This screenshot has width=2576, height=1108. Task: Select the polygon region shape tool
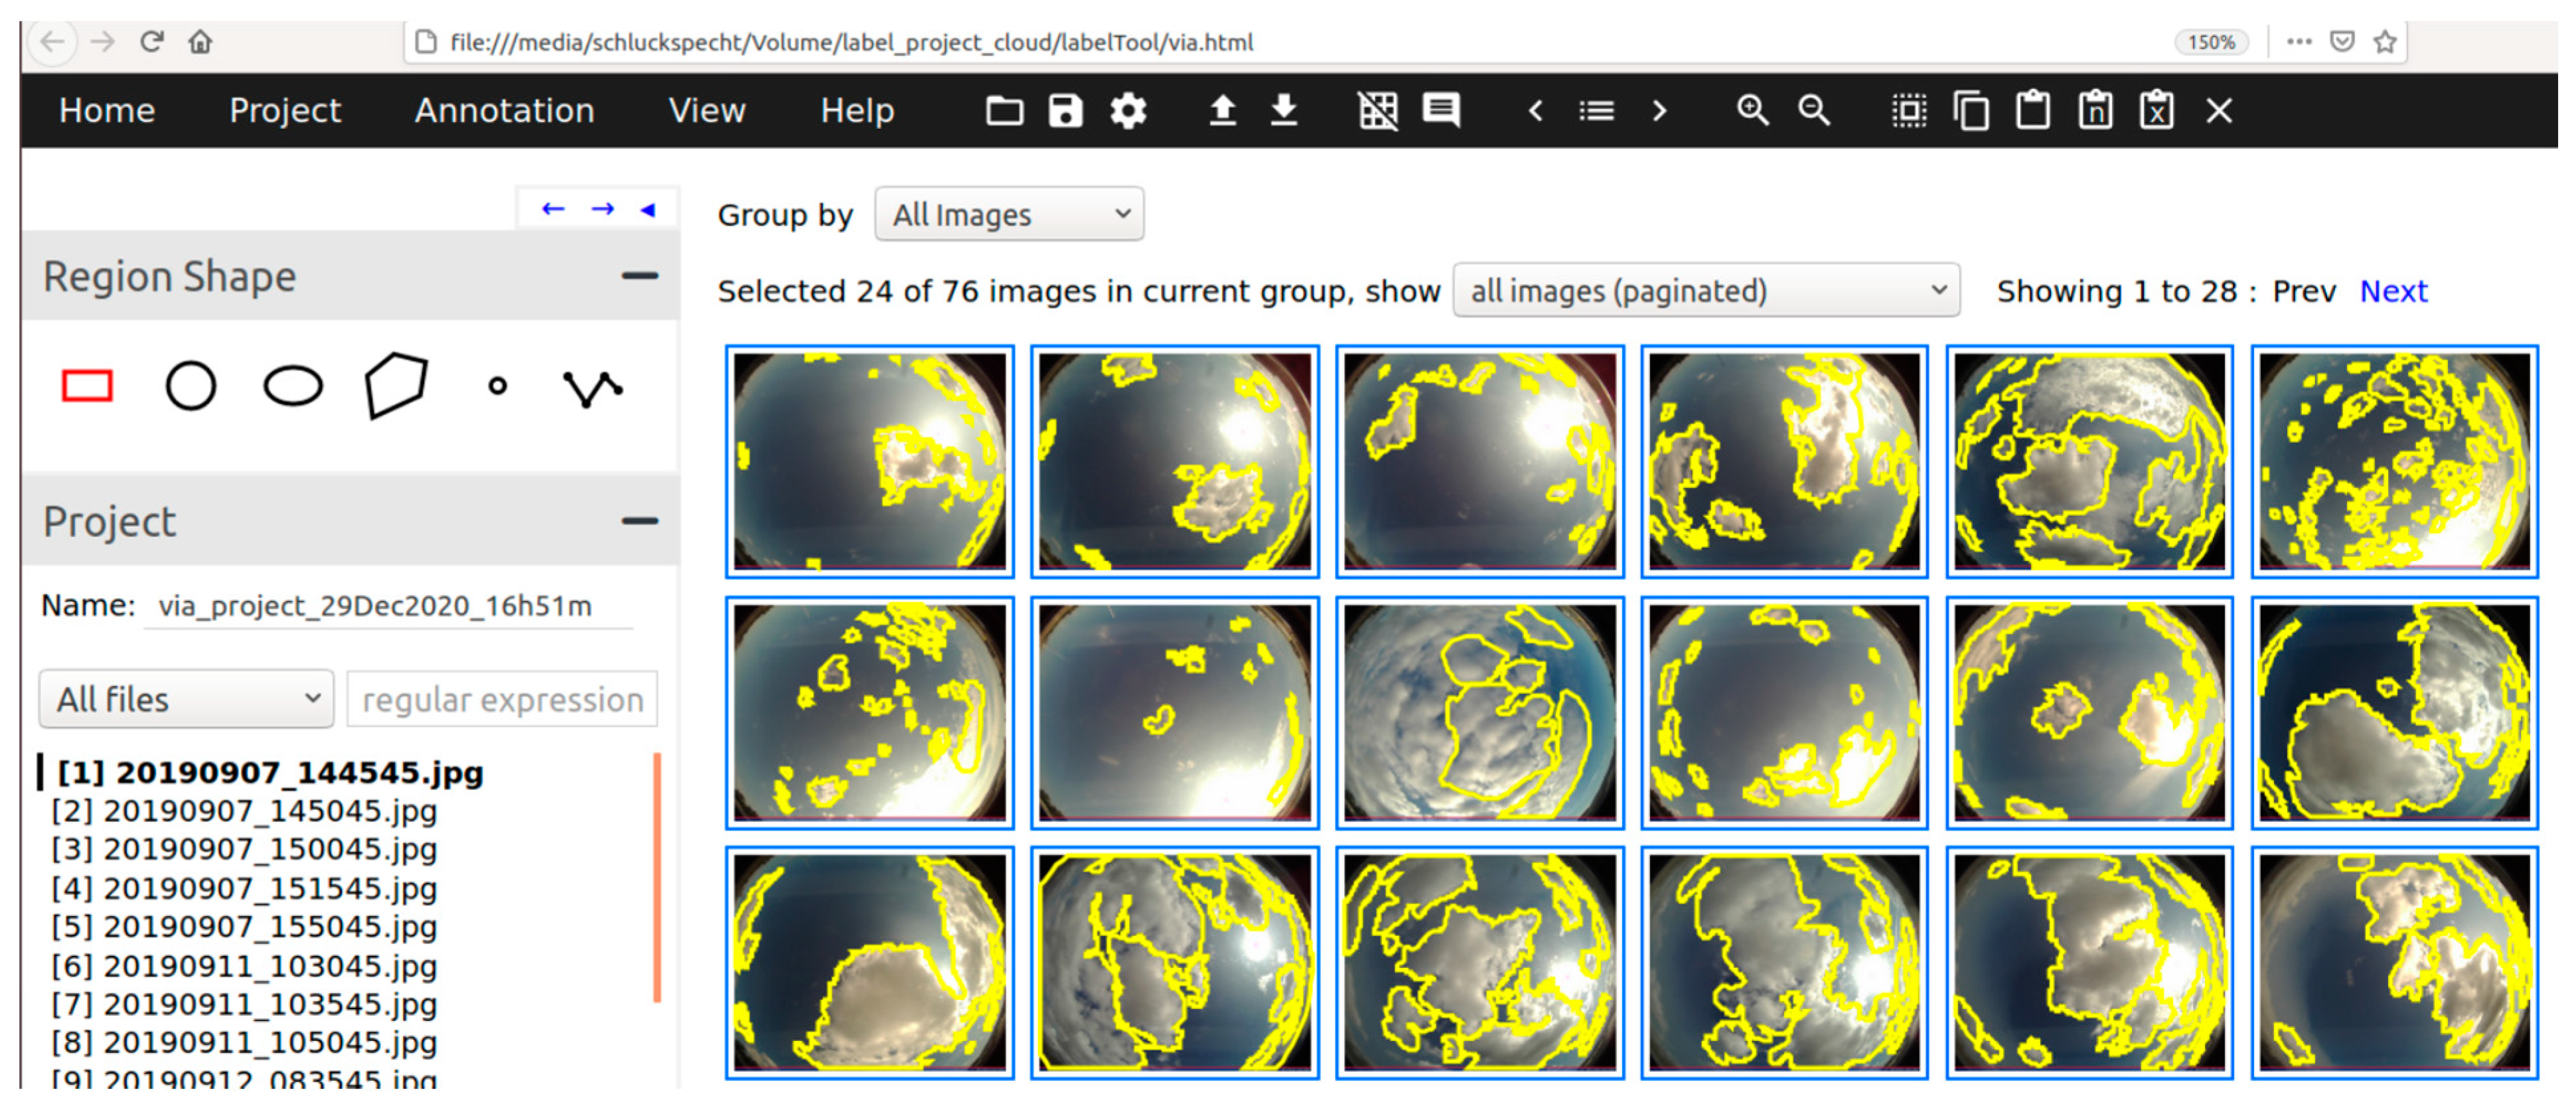click(396, 385)
